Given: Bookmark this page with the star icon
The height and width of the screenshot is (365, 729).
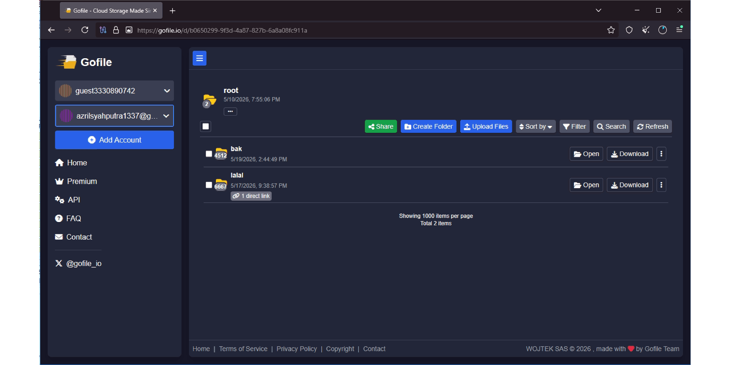Looking at the screenshot, I should click(x=611, y=30).
